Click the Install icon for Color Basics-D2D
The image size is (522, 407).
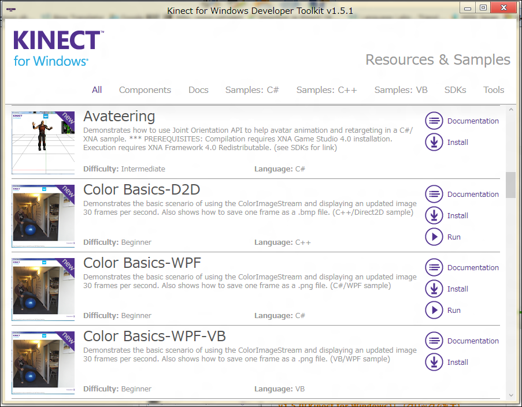coord(434,215)
